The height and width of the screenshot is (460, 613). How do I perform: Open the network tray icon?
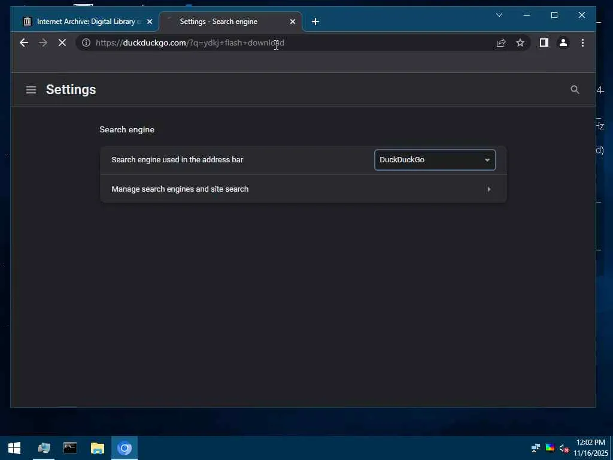pos(536,448)
